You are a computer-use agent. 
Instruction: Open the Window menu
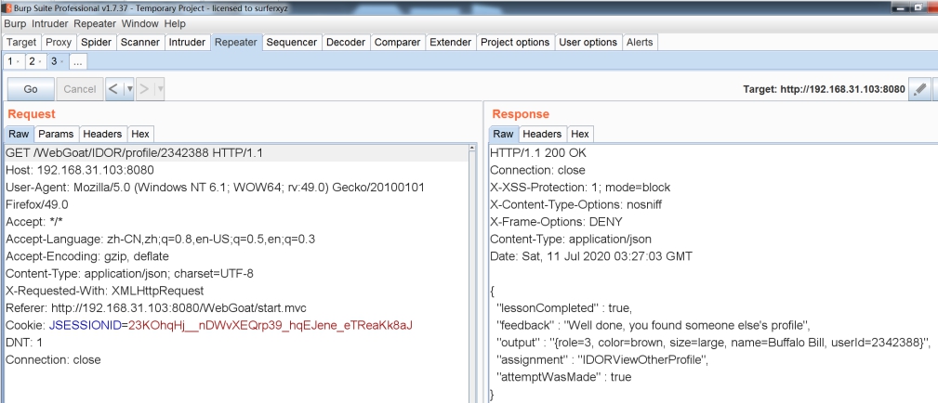140,24
